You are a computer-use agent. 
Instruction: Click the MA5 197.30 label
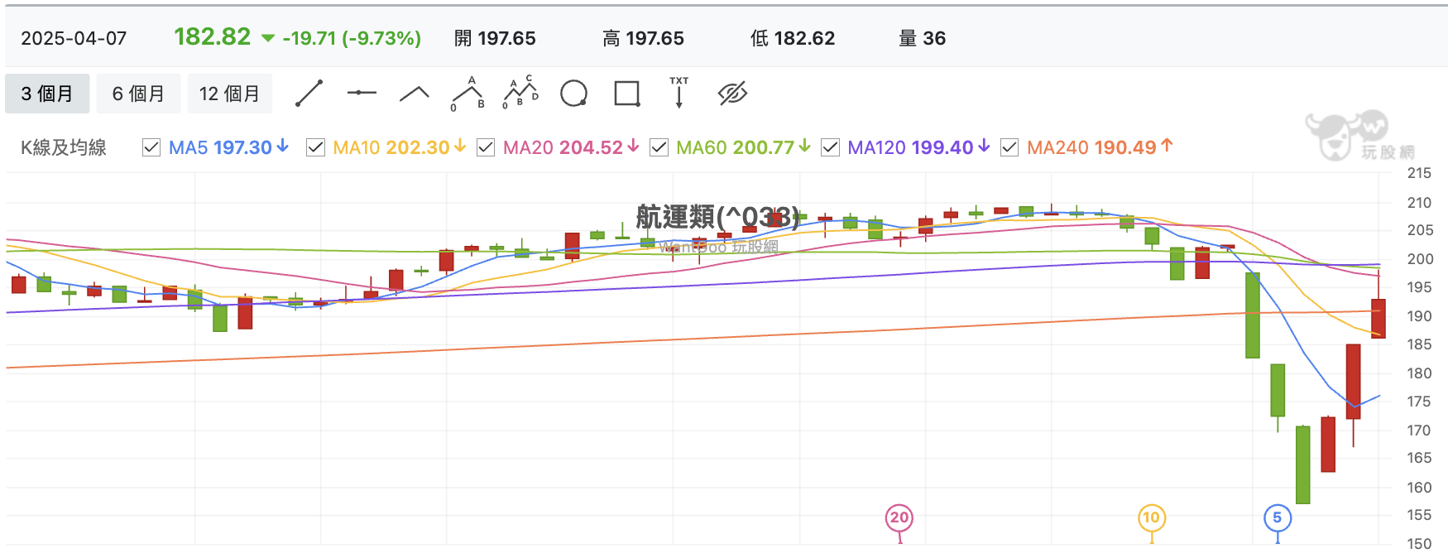[229, 147]
